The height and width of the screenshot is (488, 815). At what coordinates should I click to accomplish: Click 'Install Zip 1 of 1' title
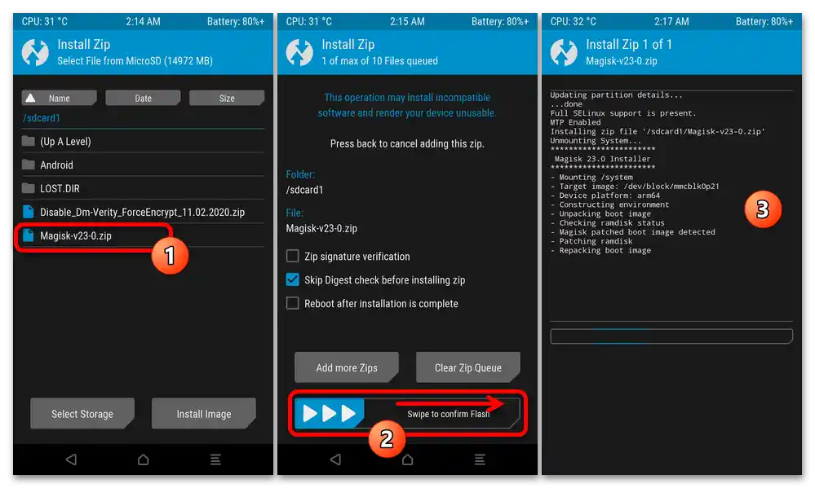pos(629,44)
